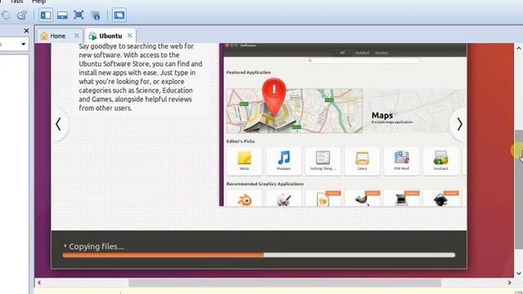Viewport: 523px width, 294px height.
Task: Click the Unity mode toolbar icon
Action: (96, 15)
